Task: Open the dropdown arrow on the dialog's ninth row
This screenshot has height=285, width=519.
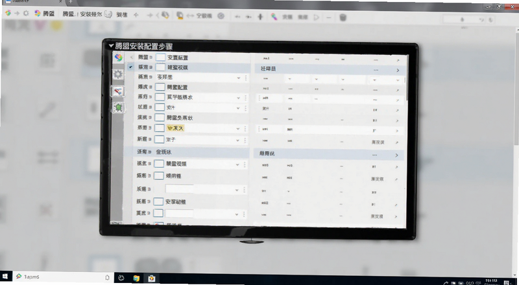Action: [x=237, y=140]
